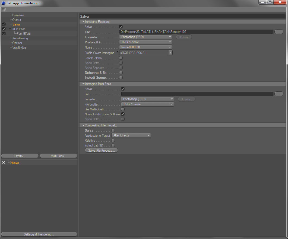Select Anti-Aliasing in the settings list
The width and height of the screenshot is (288, 239).
point(20,38)
